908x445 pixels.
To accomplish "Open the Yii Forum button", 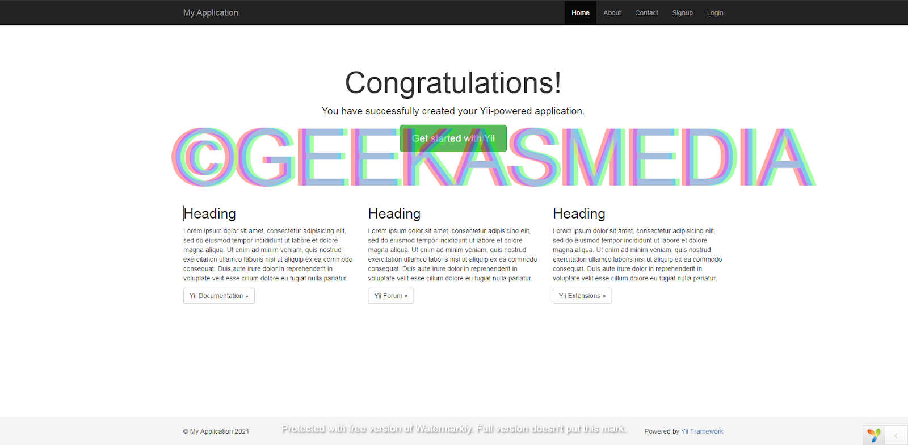I will pos(391,296).
